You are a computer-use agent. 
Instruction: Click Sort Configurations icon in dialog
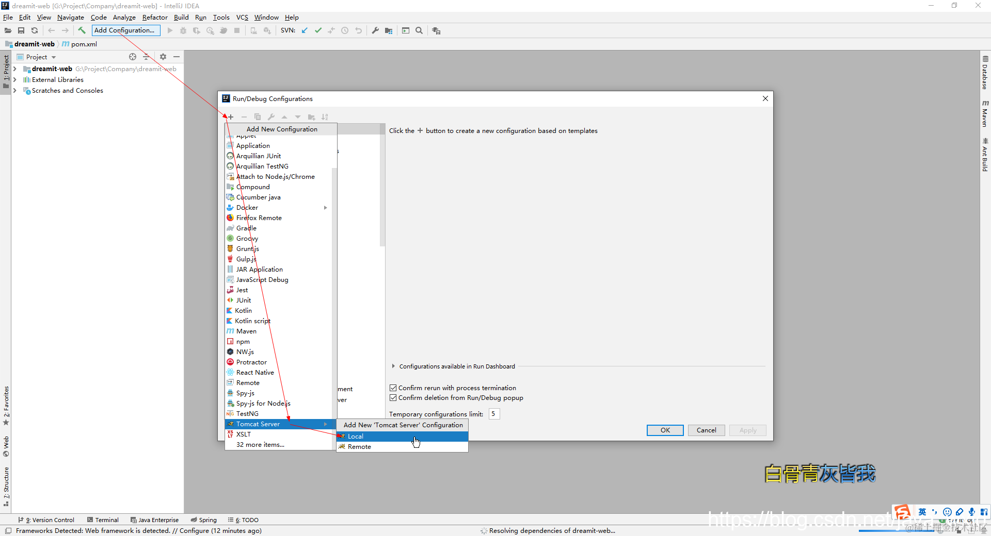[x=325, y=117]
